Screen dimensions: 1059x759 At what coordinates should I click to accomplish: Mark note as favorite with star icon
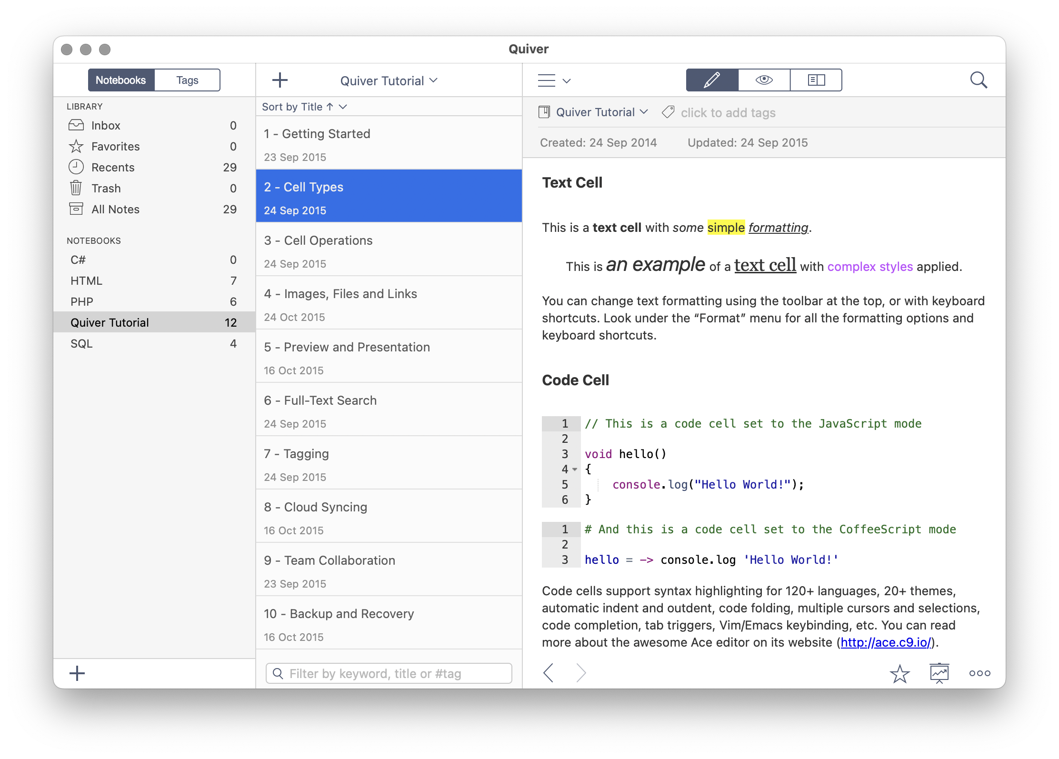pos(899,673)
